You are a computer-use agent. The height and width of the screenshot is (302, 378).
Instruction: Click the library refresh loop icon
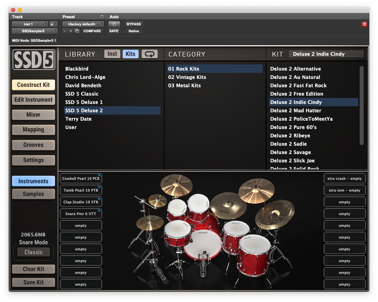coord(150,54)
